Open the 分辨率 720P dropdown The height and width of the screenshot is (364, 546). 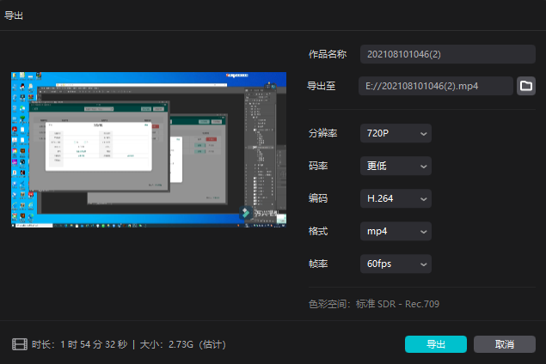pyautogui.click(x=396, y=133)
